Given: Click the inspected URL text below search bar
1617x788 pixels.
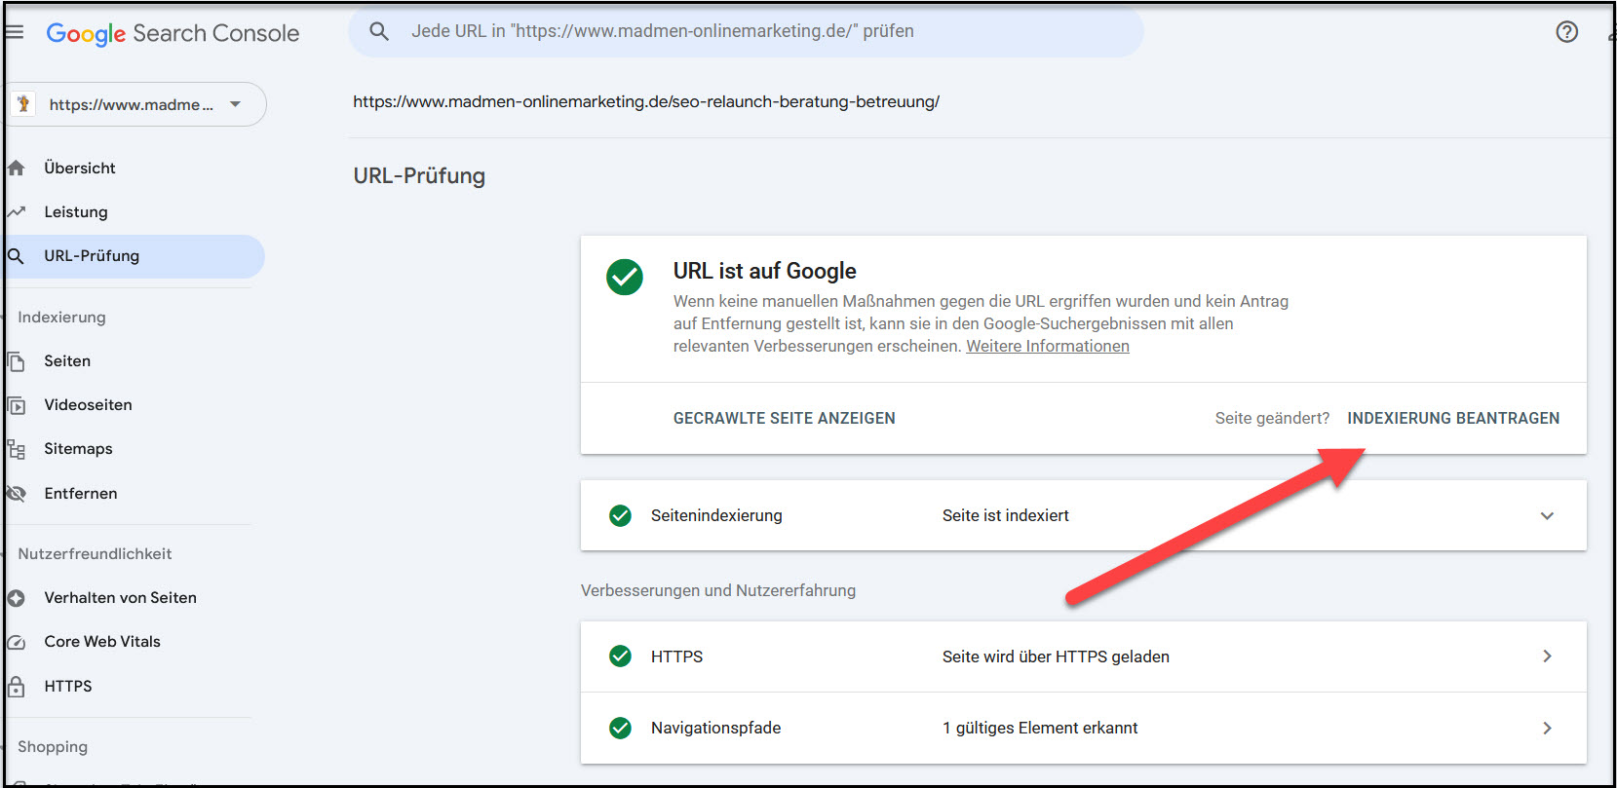Looking at the screenshot, I should click(x=646, y=101).
